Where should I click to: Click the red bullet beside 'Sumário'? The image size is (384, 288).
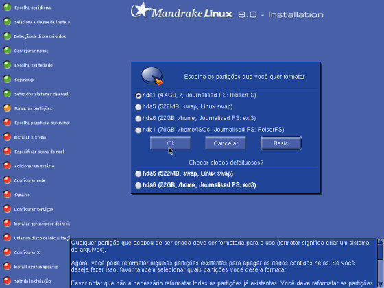point(7,195)
